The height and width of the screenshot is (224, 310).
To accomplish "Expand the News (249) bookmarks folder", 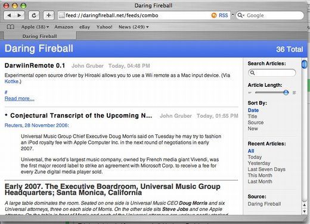I will coord(134,27).
